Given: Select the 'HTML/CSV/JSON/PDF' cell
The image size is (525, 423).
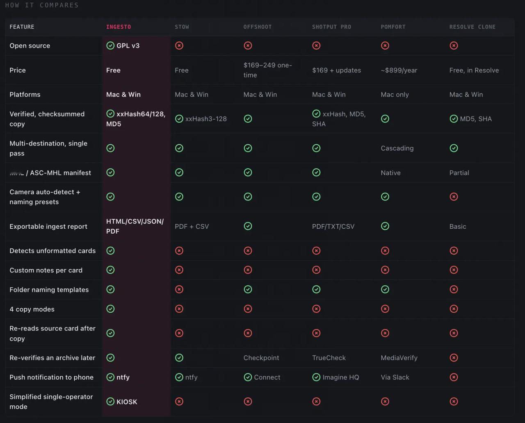Looking at the screenshot, I should 135,226.
